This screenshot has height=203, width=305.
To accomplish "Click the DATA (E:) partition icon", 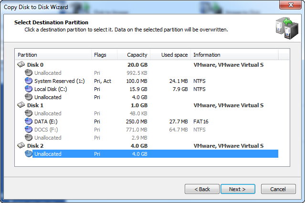I will pos(29,122).
